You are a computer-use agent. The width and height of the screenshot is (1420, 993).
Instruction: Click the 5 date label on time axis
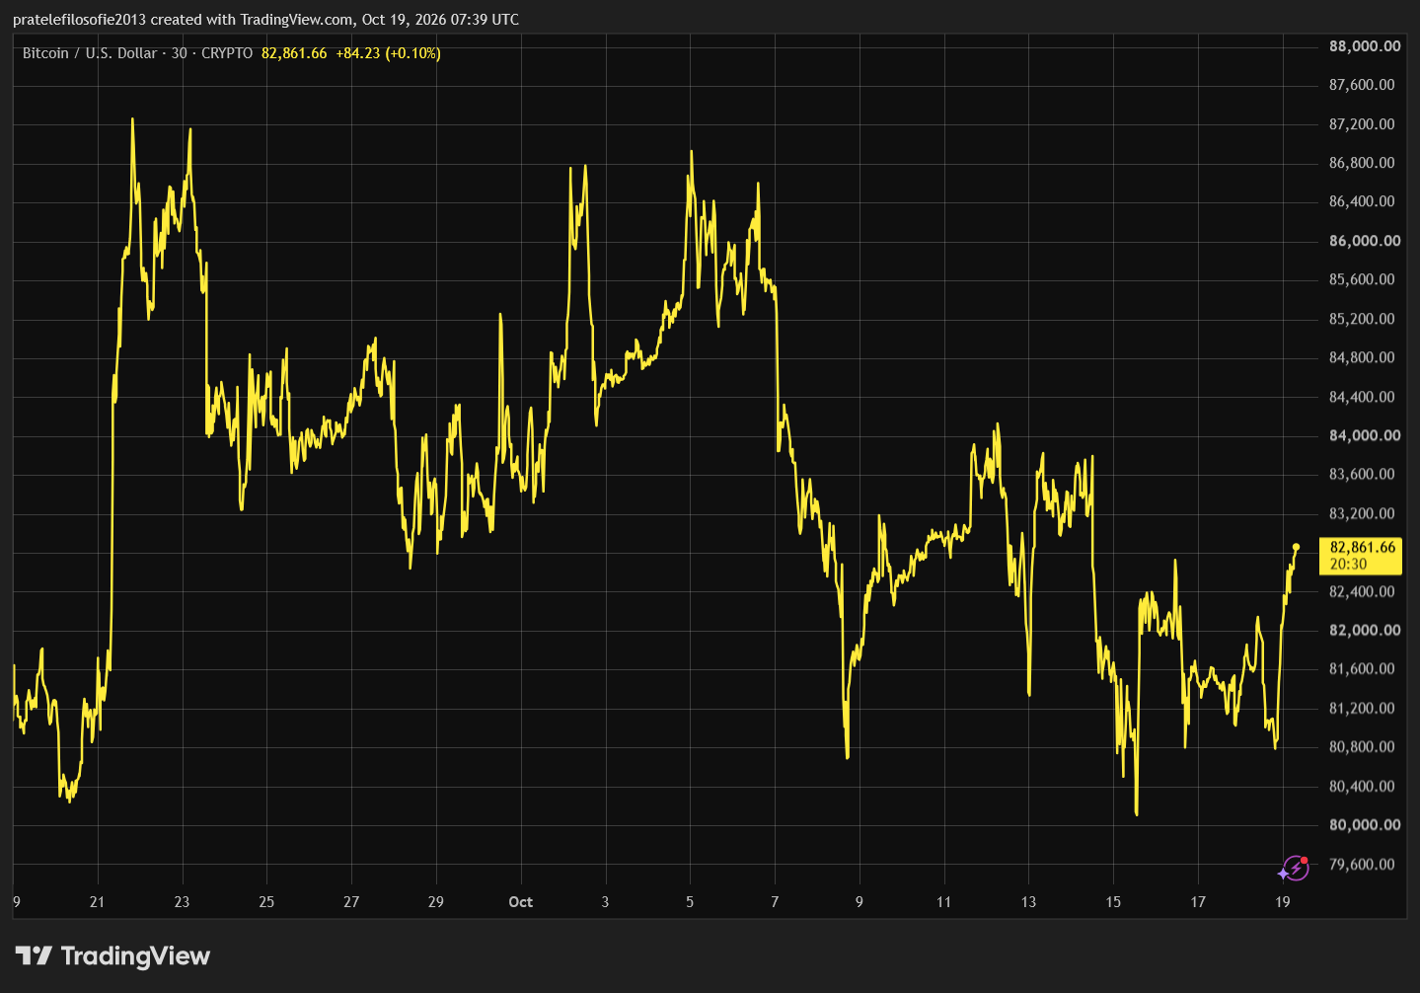click(690, 901)
